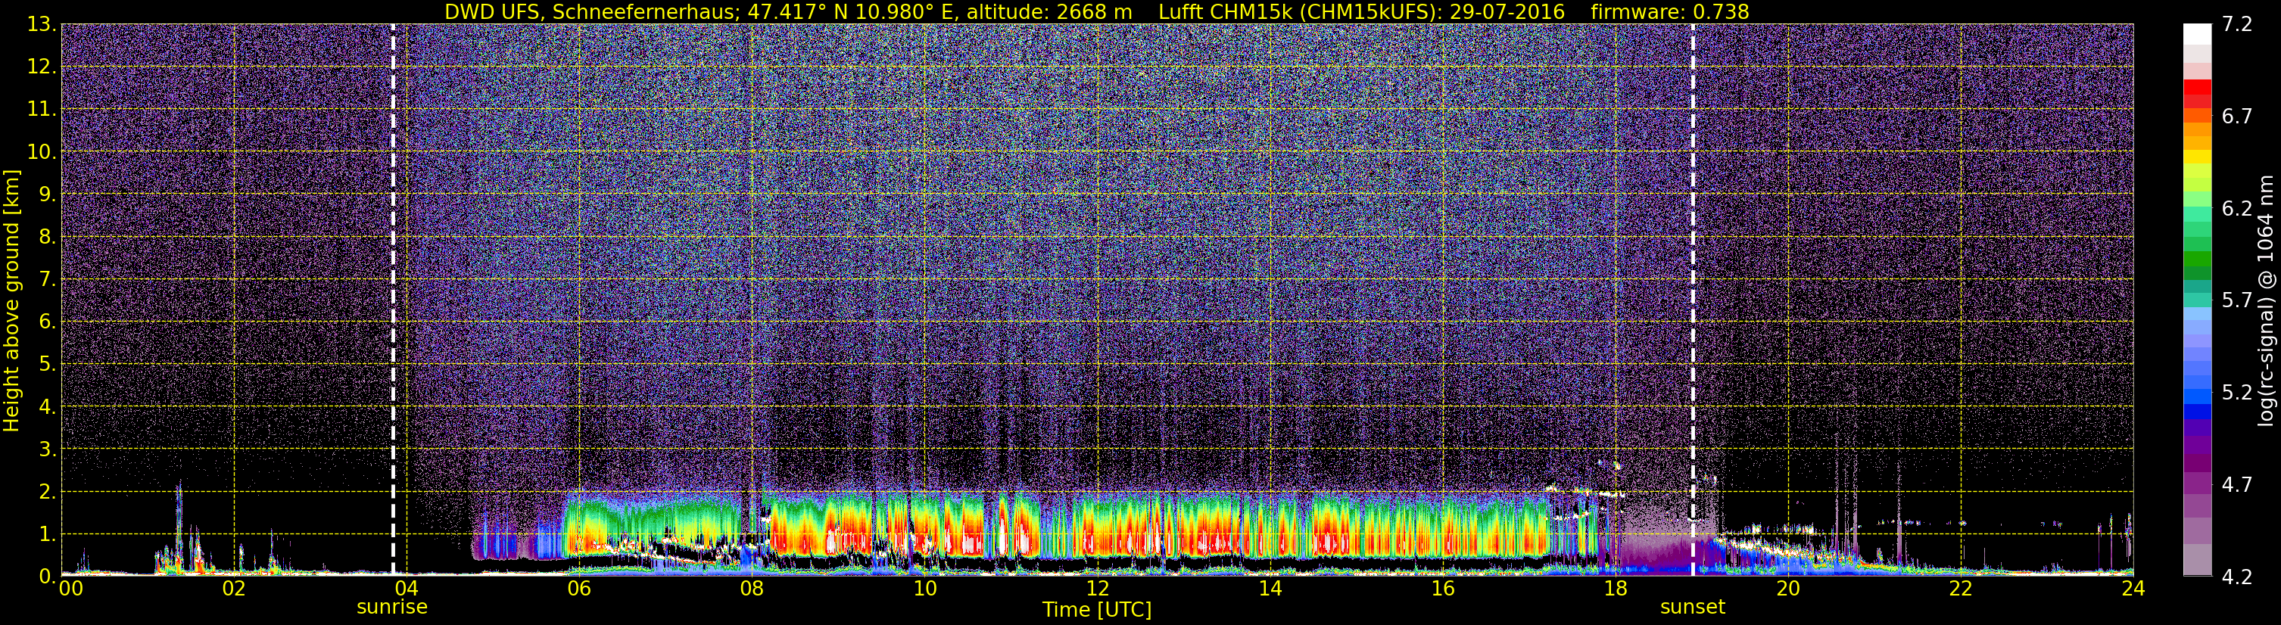Click the date '29-07-2016' in the title

(1508, 11)
